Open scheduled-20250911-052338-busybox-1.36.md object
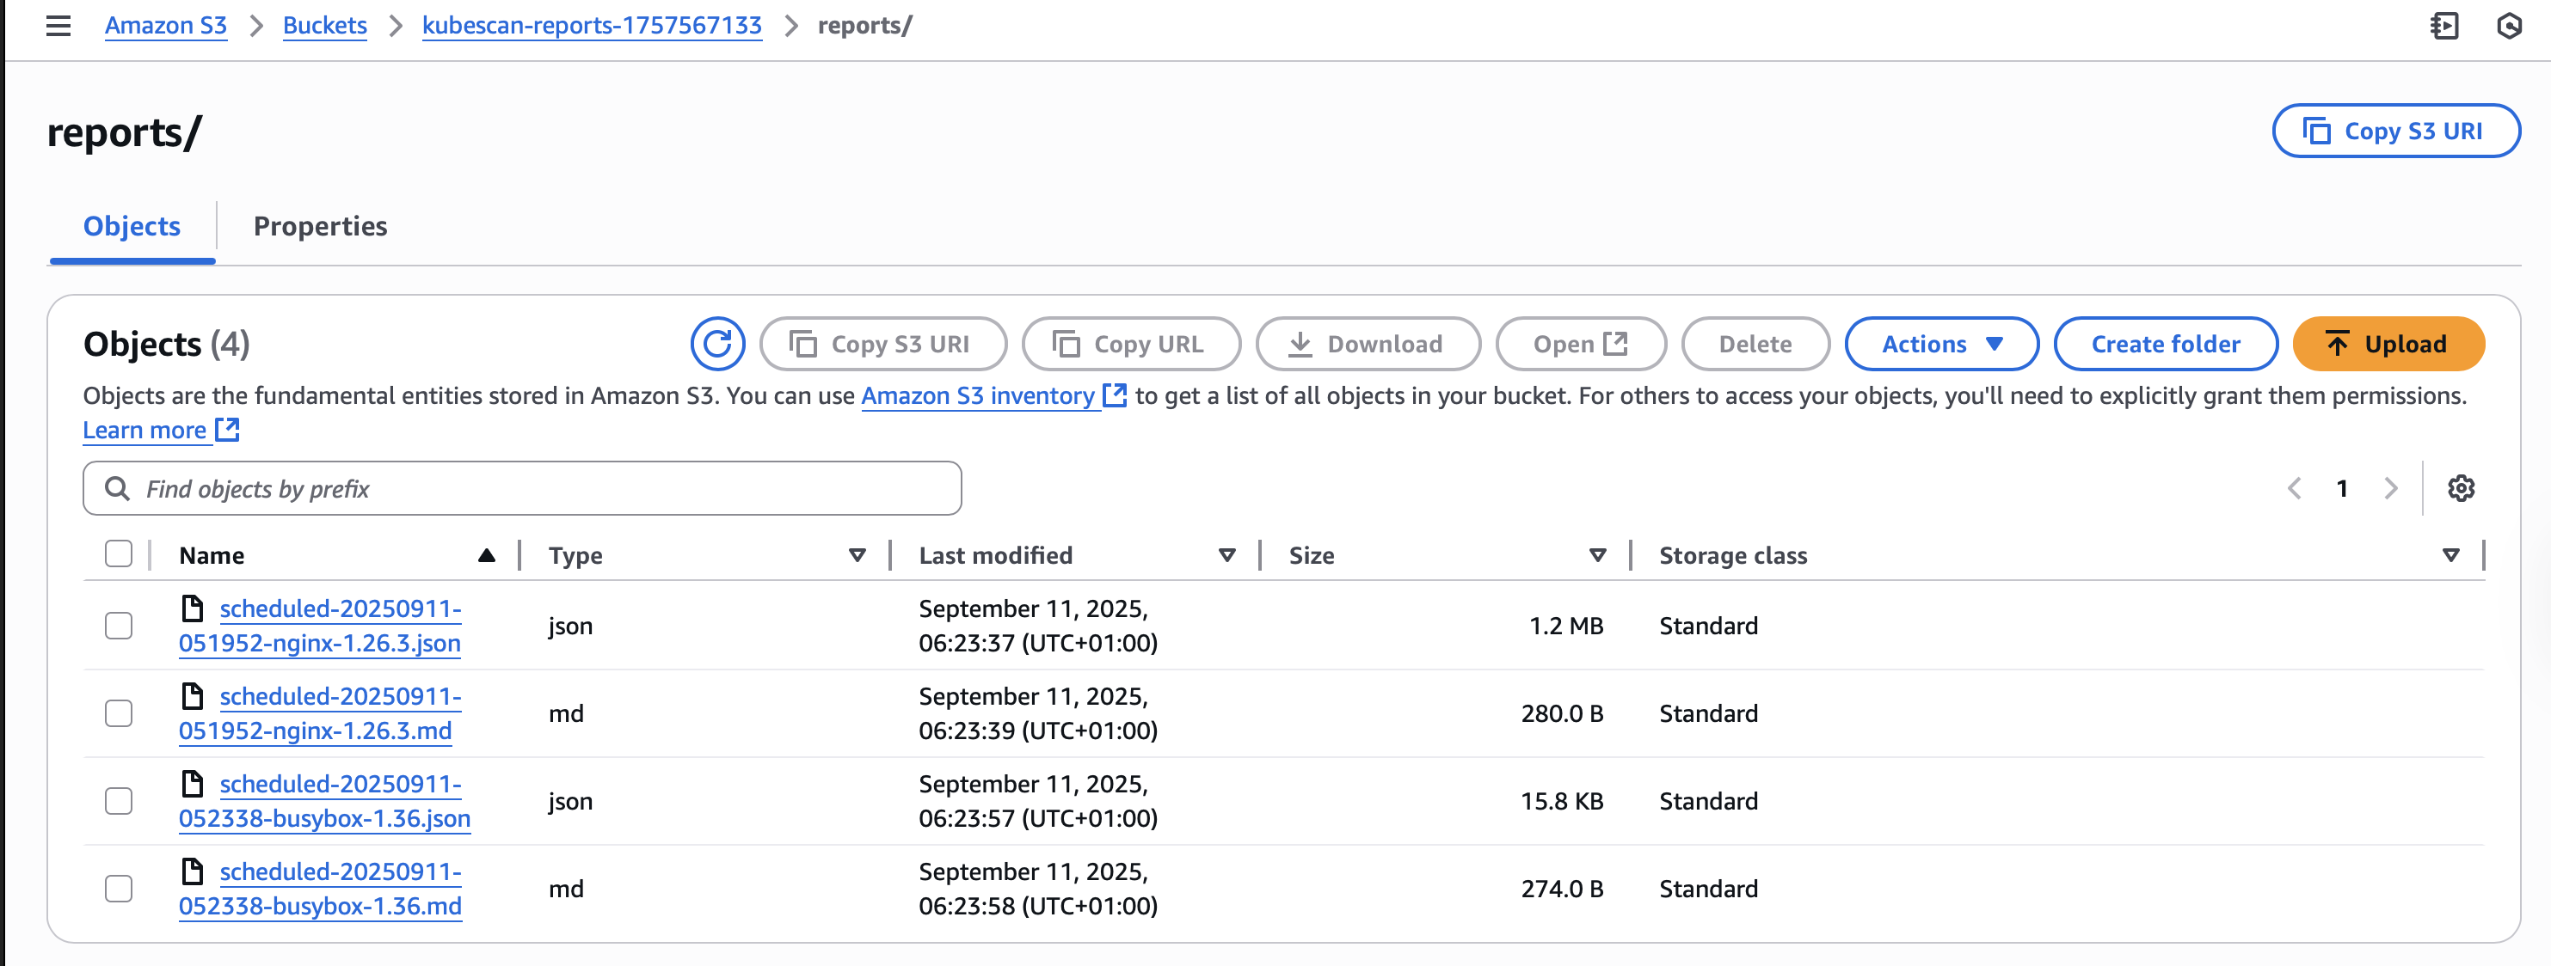 pos(320,888)
